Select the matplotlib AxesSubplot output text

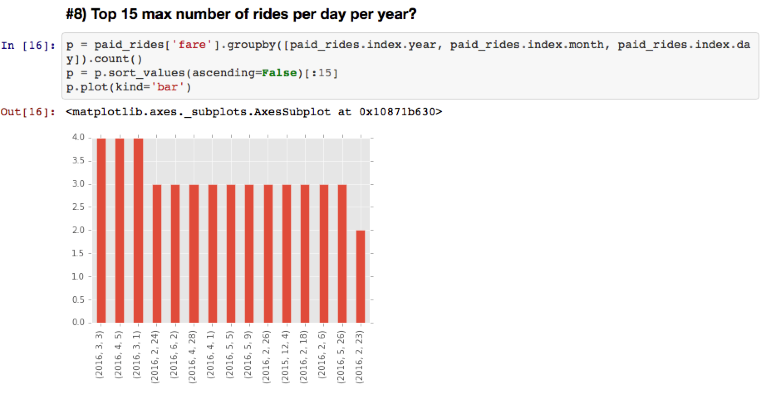click(x=254, y=112)
